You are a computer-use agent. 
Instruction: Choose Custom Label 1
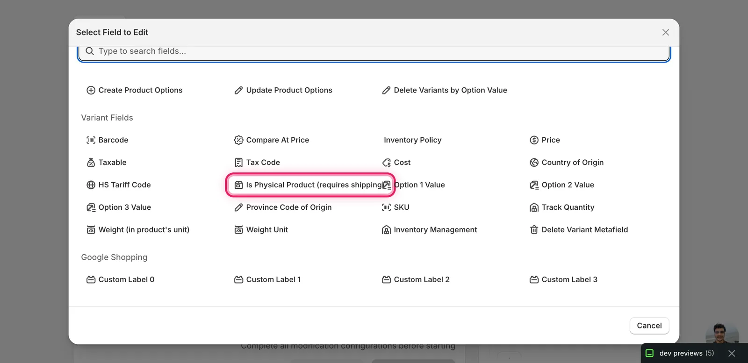pyautogui.click(x=267, y=280)
